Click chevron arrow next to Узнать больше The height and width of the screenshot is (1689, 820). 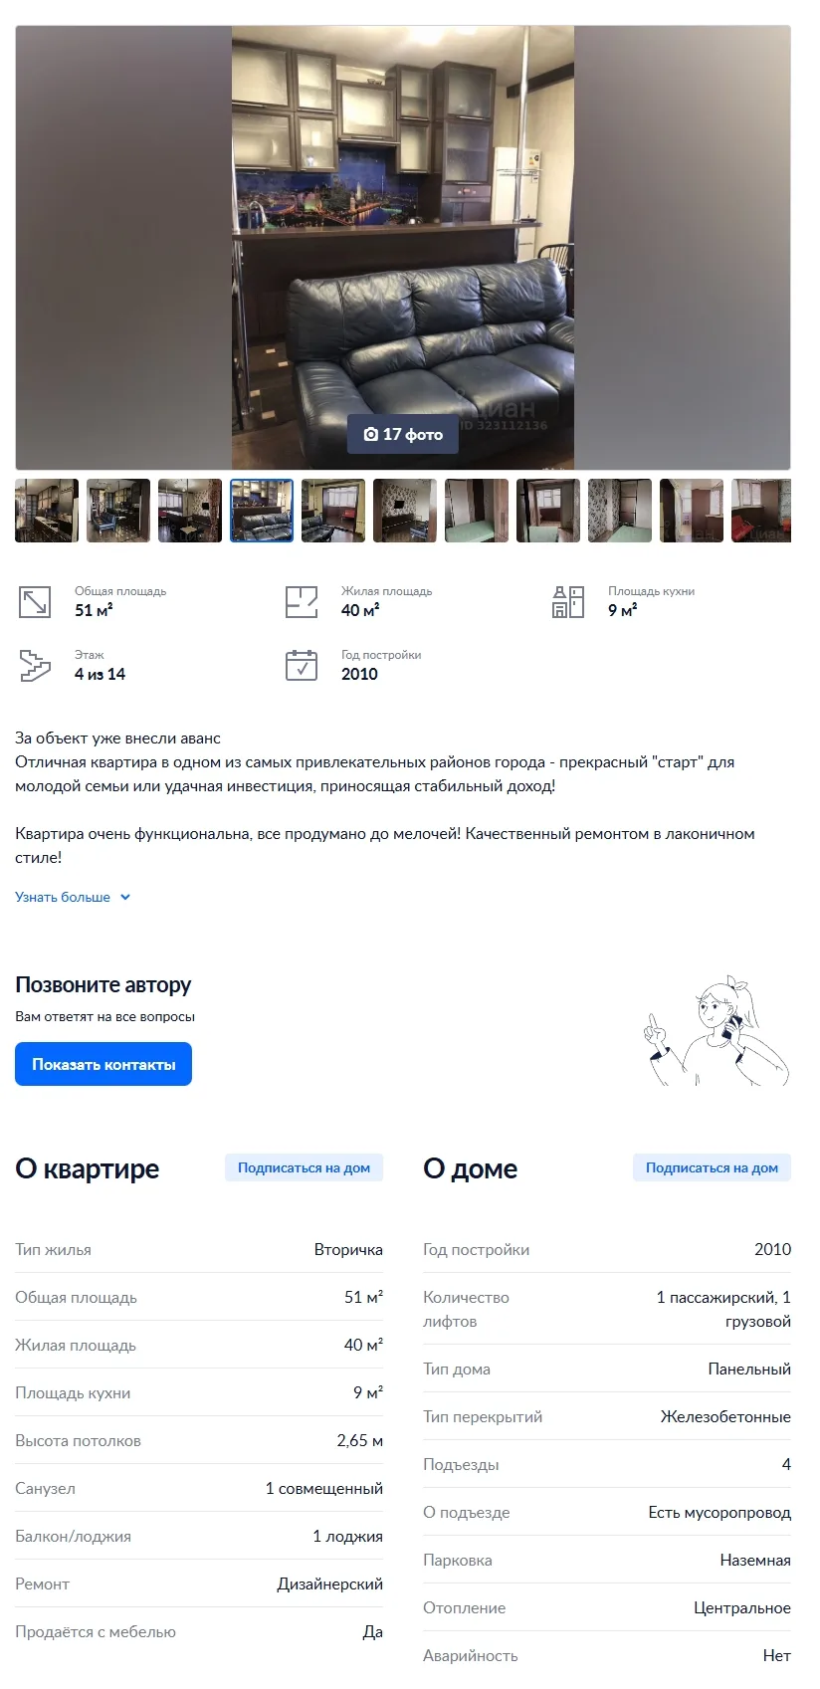(125, 897)
